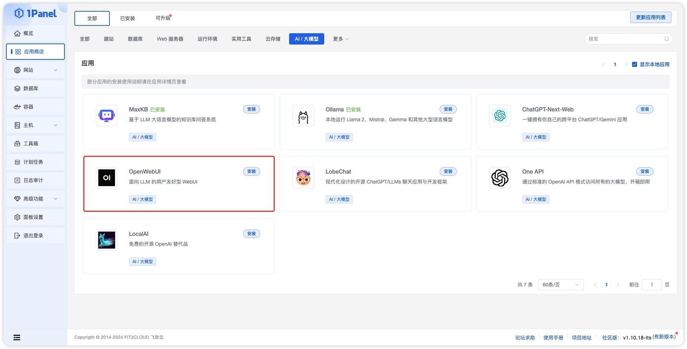Click the 退出登录 logout icon
This screenshot has width=687, height=349.
coord(17,236)
